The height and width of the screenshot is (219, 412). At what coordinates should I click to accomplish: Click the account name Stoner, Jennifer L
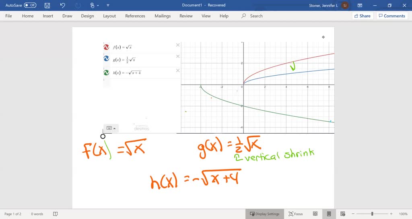[323, 5]
